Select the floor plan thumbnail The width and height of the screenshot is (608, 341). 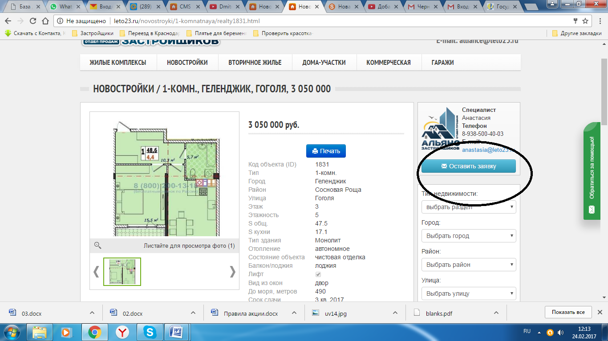click(122, 271)
